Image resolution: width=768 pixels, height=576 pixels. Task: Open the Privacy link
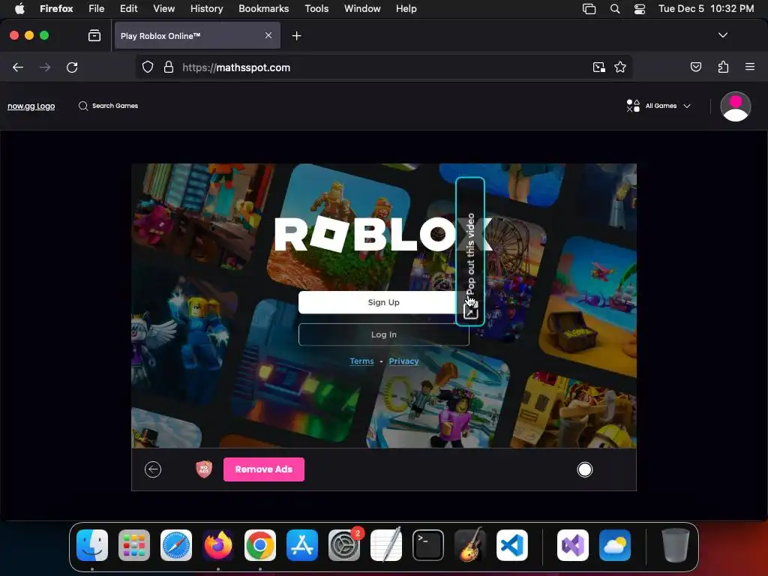point(403,361)
